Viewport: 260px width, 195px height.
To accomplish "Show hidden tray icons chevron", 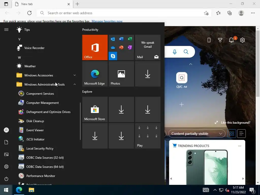I will (215, 190).
